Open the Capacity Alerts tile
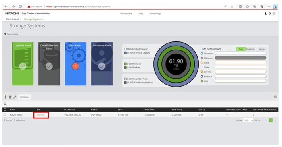 tap(23, 64)
